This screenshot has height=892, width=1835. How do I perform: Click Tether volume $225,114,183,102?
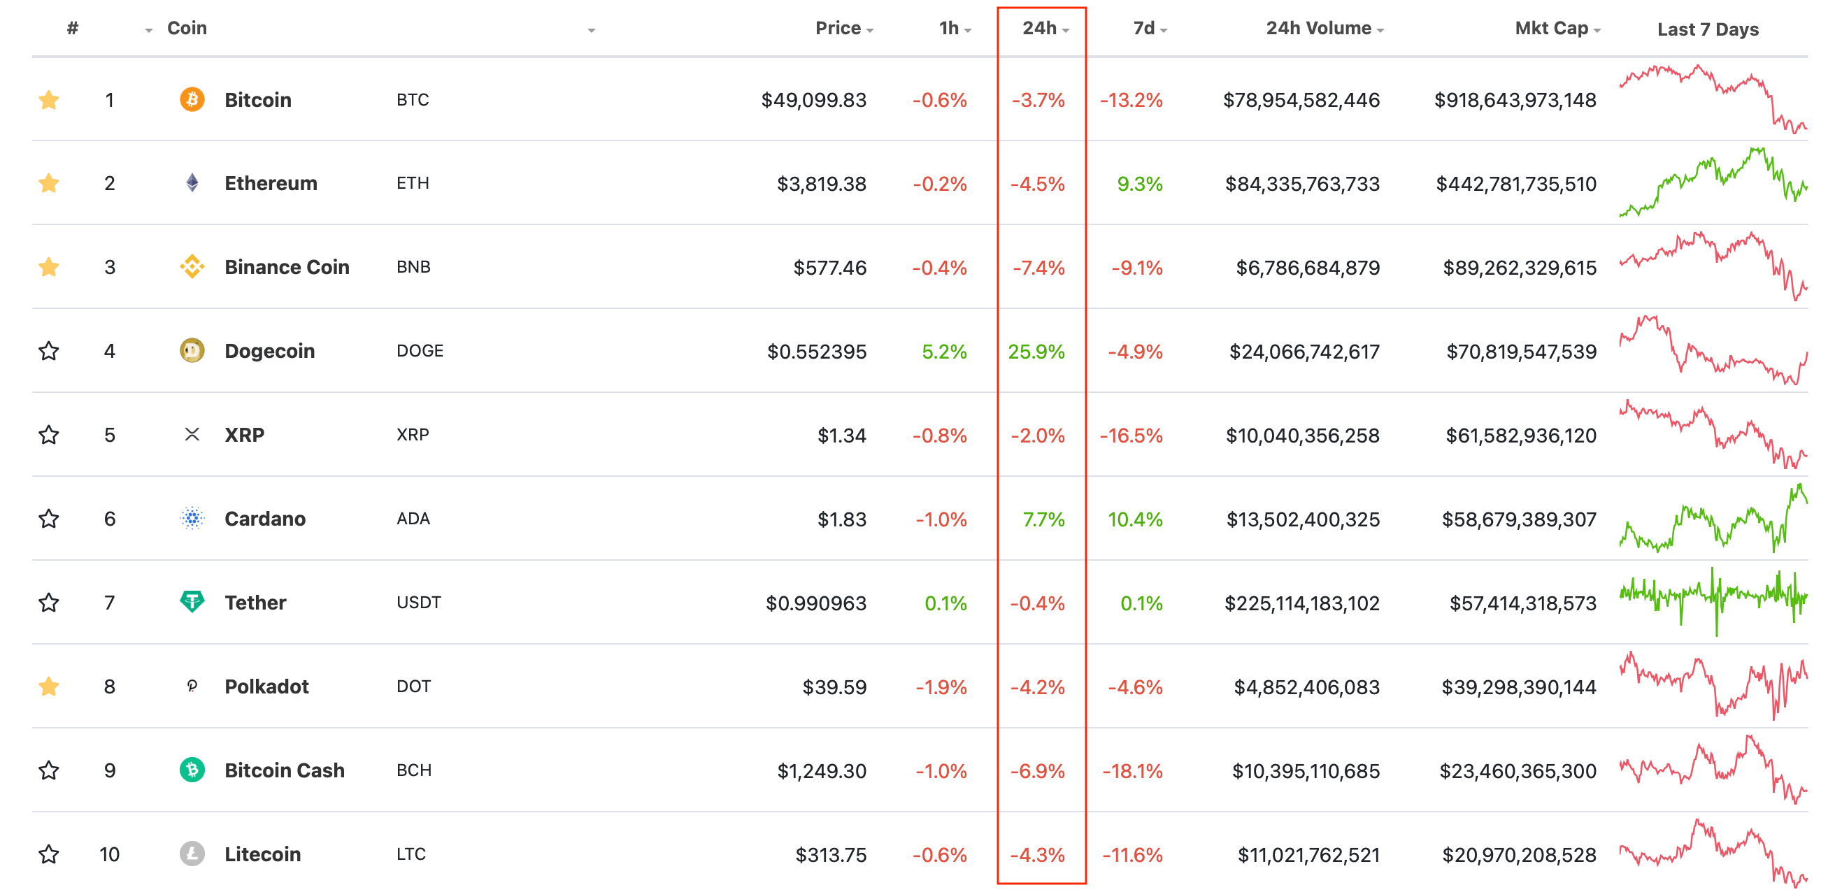(1301, 603)
